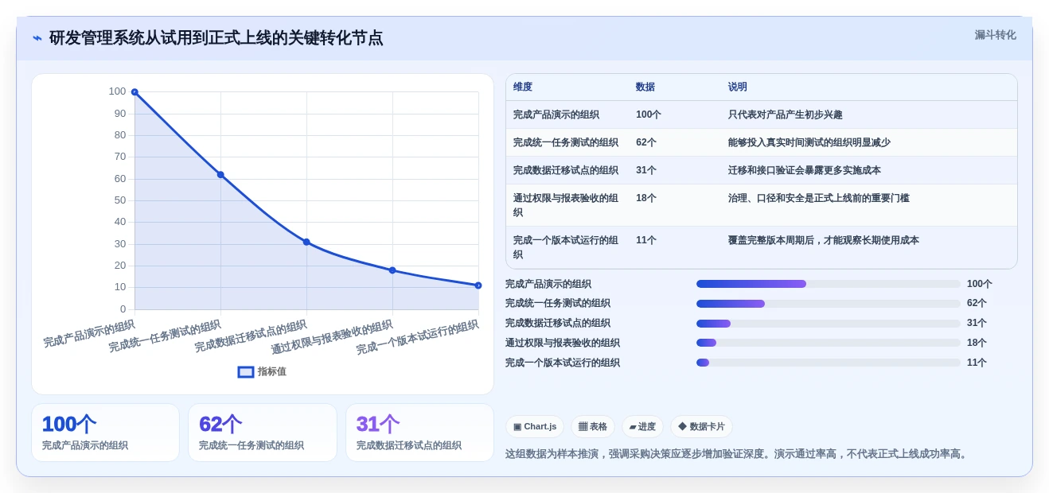Image resolution: width=1049 pixels, height=493 pixels.
Task: Click the 表格 chip
Action: 593,427
